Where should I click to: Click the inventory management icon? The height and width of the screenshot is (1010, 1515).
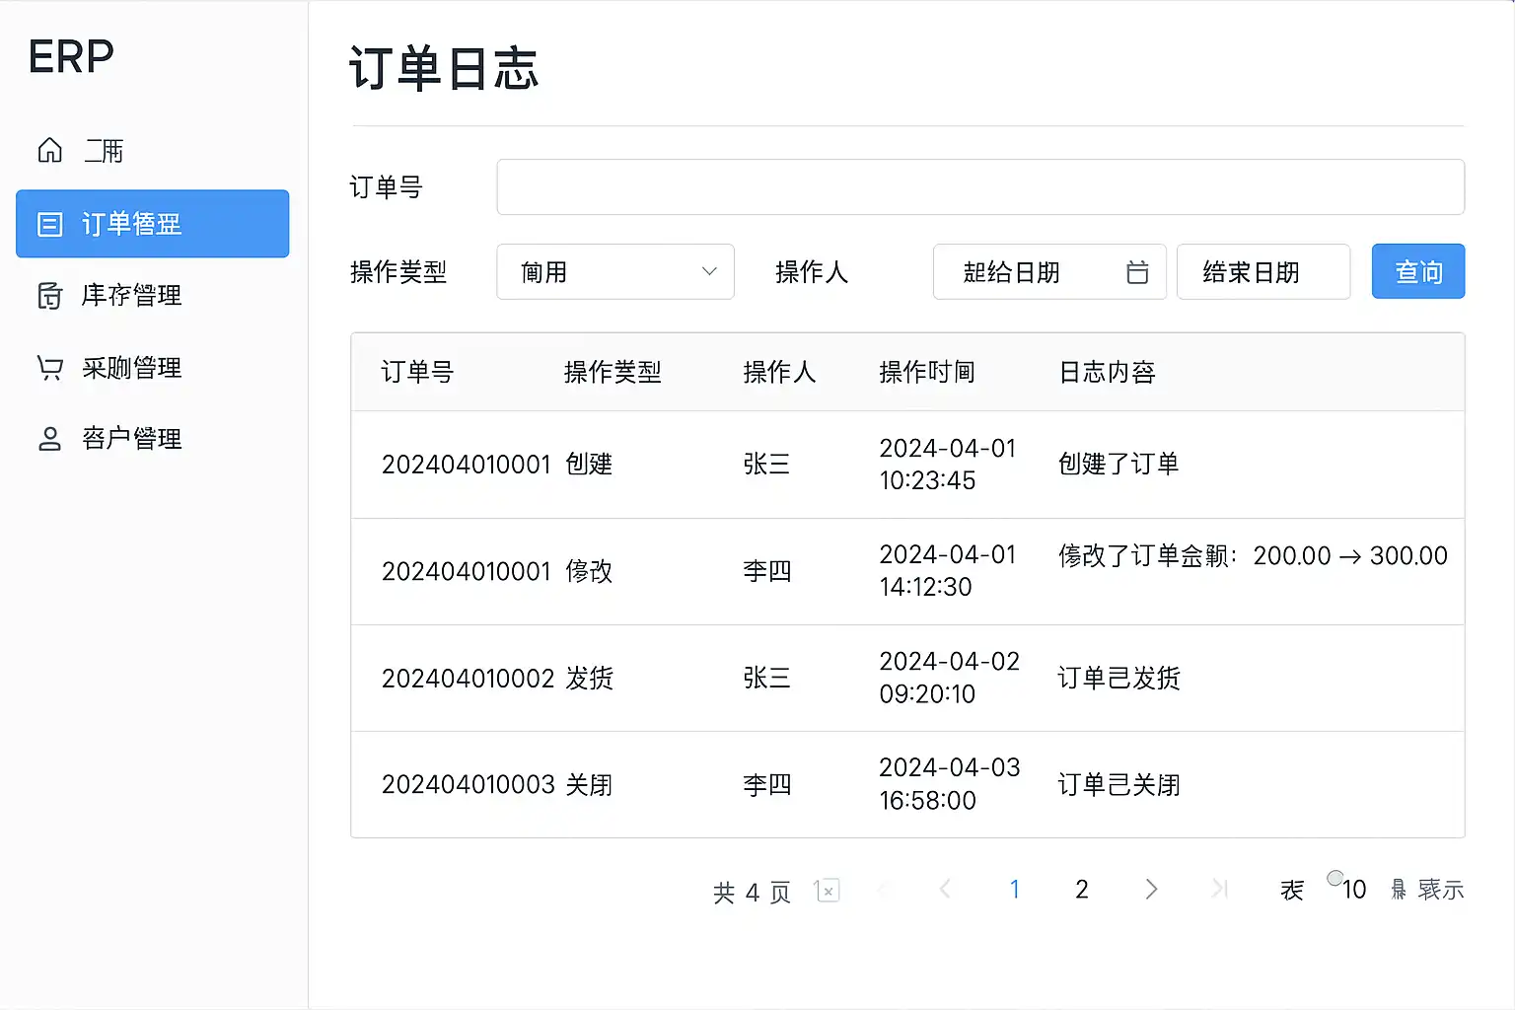tap(49, 295)
